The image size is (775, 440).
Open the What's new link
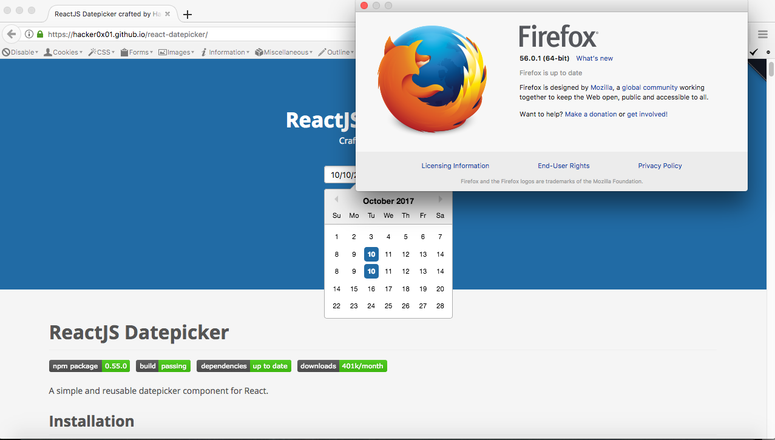pyautogui.click(x=594, y=58)
